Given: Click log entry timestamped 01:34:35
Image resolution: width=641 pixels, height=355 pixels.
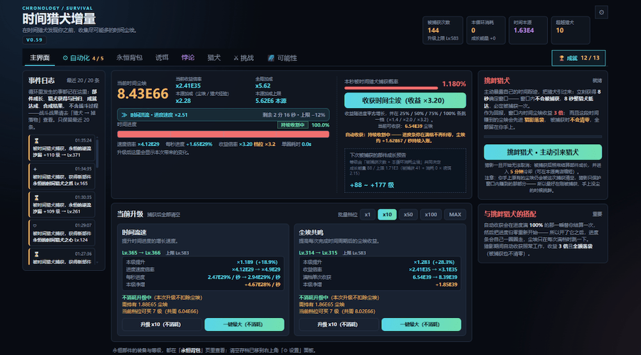Looking at the screenshot, I should tap(62, 176).
